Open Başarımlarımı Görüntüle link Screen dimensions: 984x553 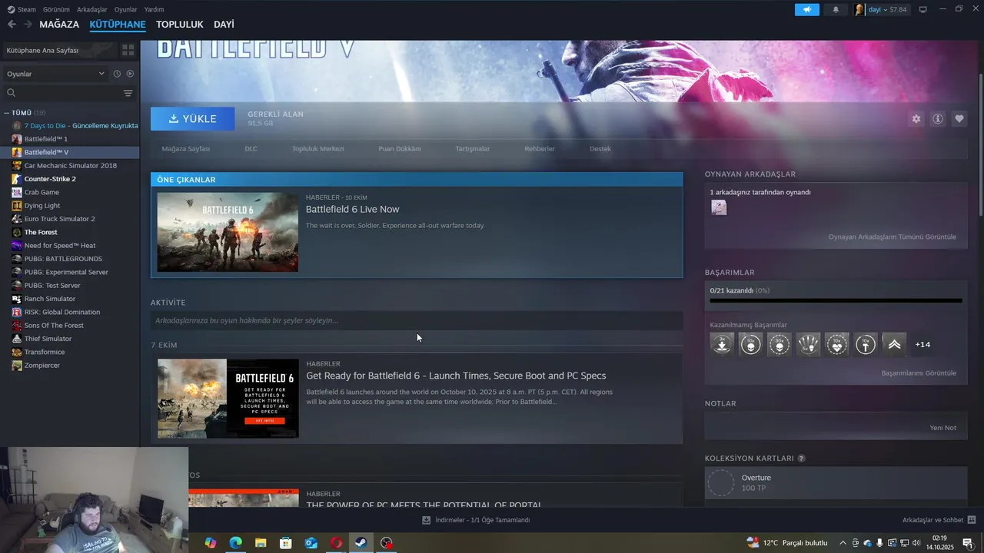[919, 373]
